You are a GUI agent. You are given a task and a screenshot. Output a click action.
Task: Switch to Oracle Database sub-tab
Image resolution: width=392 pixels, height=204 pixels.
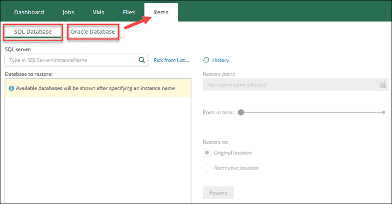pyautogui.click(x=93, y=32)
